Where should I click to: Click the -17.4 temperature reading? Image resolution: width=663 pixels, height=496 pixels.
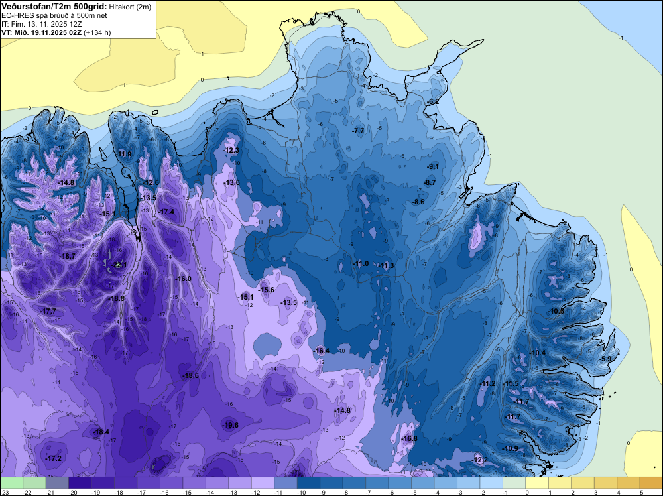pos(166,212)
